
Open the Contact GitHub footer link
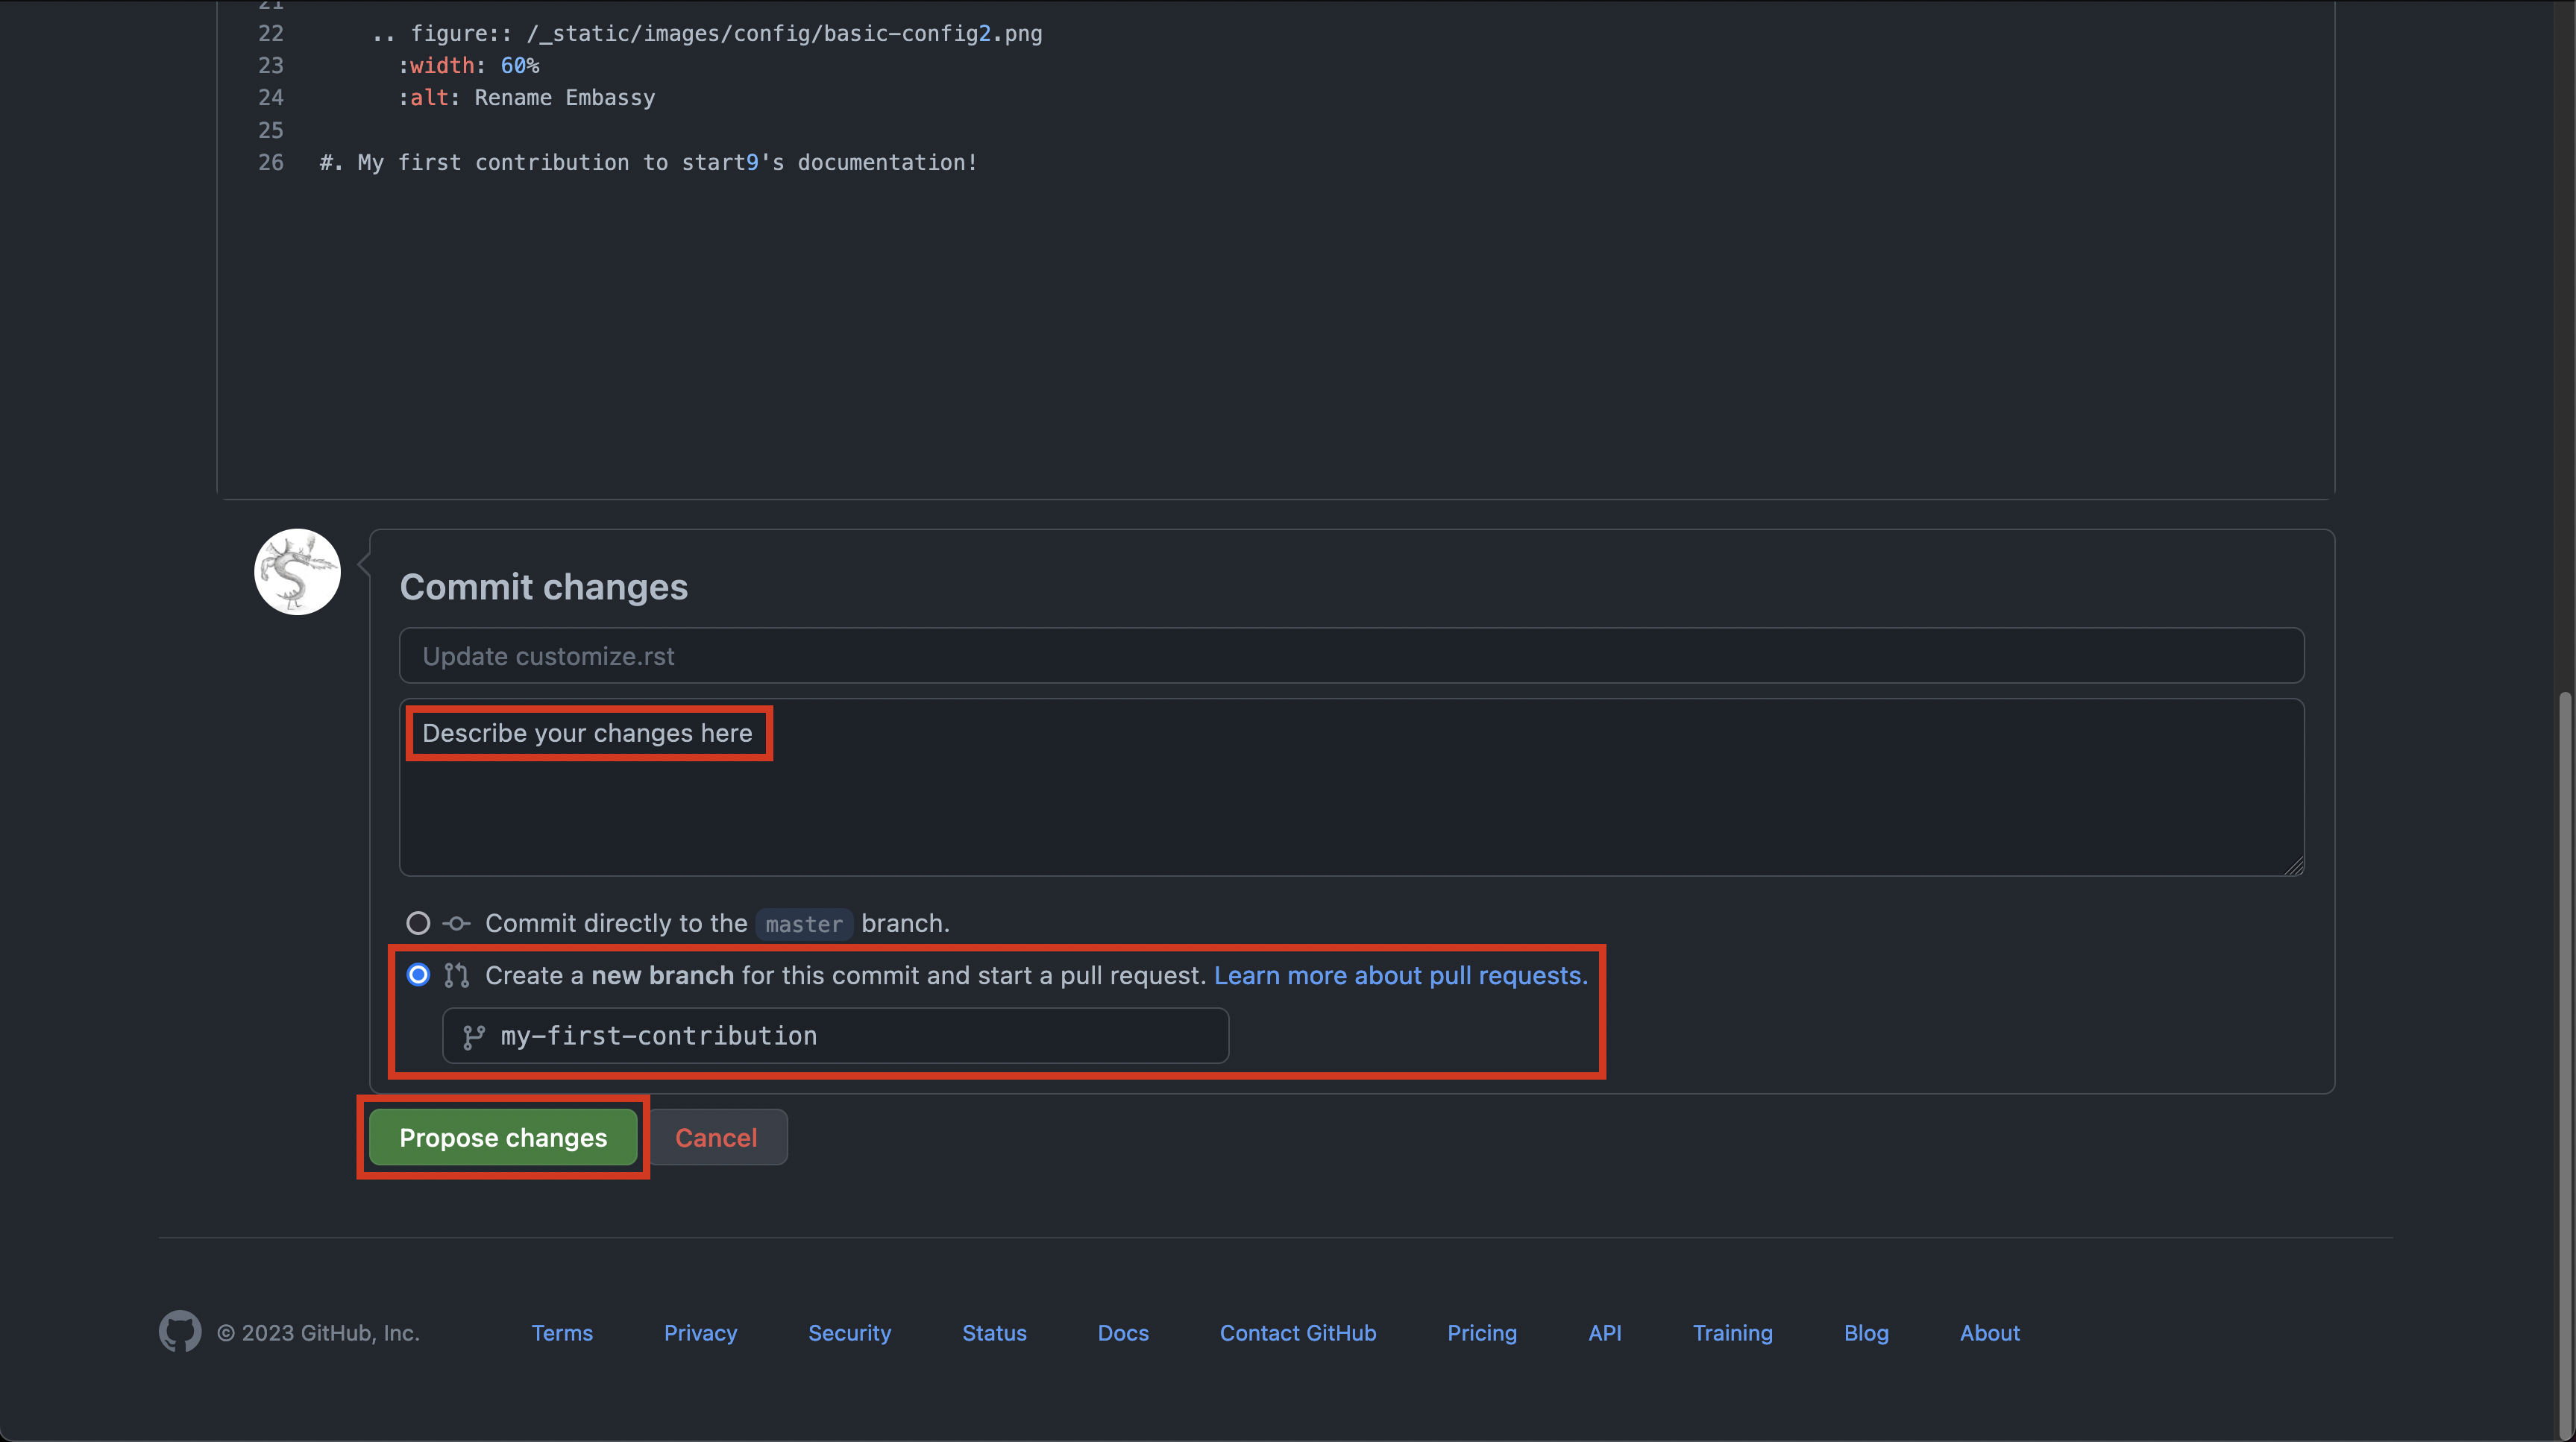coord(1297,1333)
